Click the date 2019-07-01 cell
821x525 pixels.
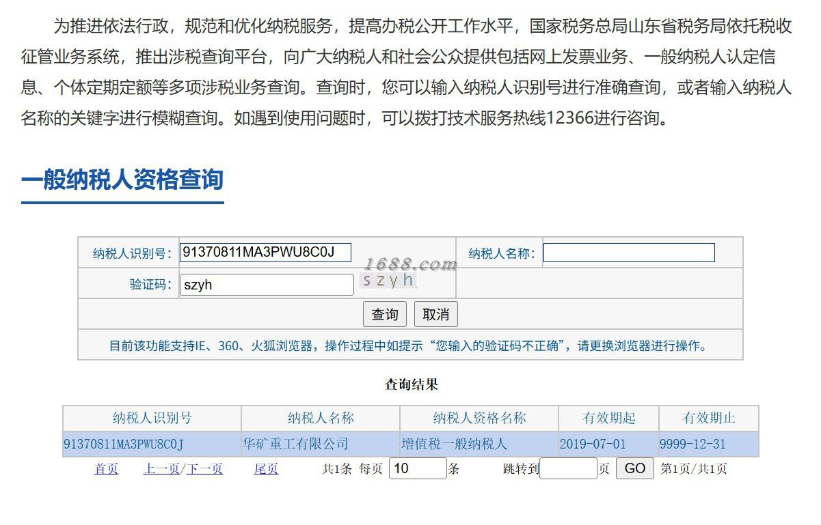click(x=609, y=444)
